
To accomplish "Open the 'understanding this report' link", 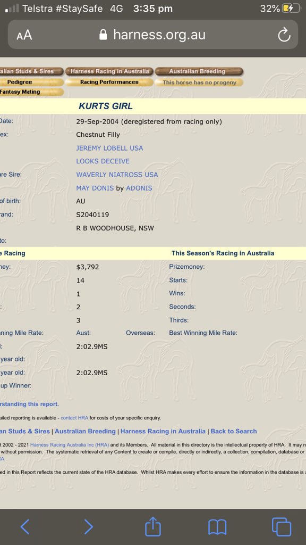I will pyautogui.click(x=30, y=404).
